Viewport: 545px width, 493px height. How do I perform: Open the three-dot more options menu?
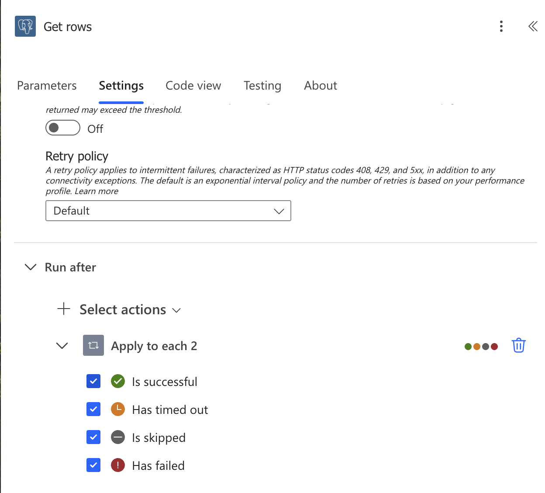click(x=501, y=26)
